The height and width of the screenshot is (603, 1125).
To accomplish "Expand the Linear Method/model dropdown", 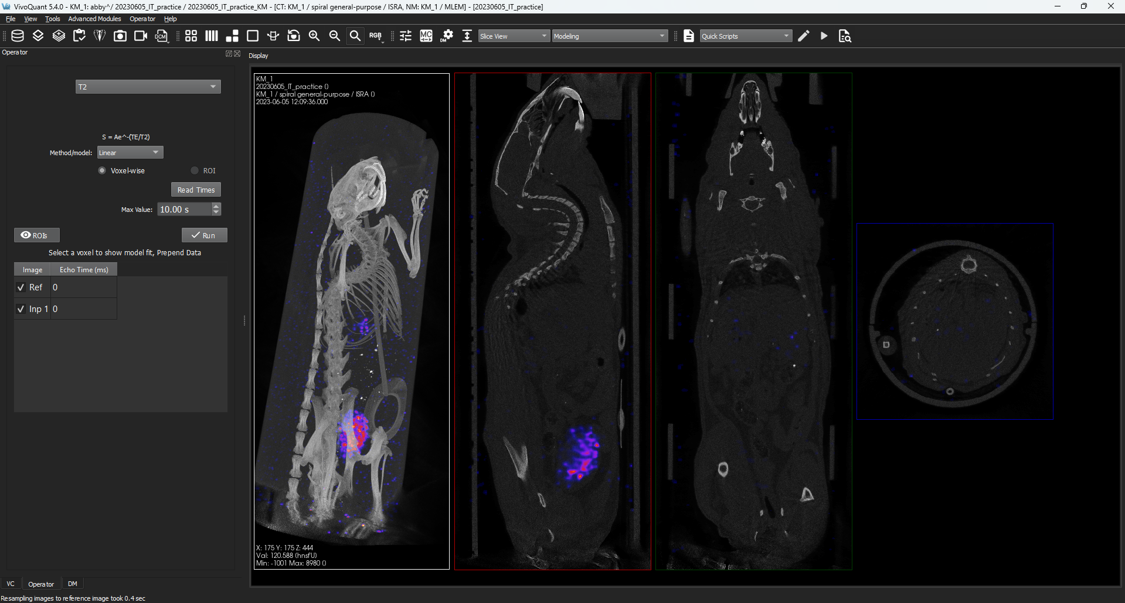I will pyautogui.click(x=130, y=153).
